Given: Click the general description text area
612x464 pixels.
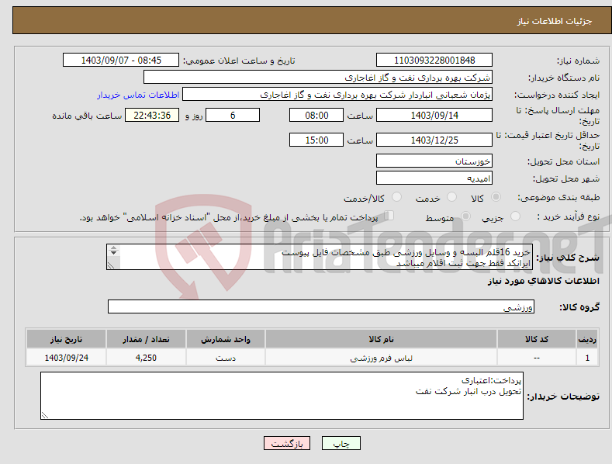Looking at the screenshot, I should pos(320,257).
